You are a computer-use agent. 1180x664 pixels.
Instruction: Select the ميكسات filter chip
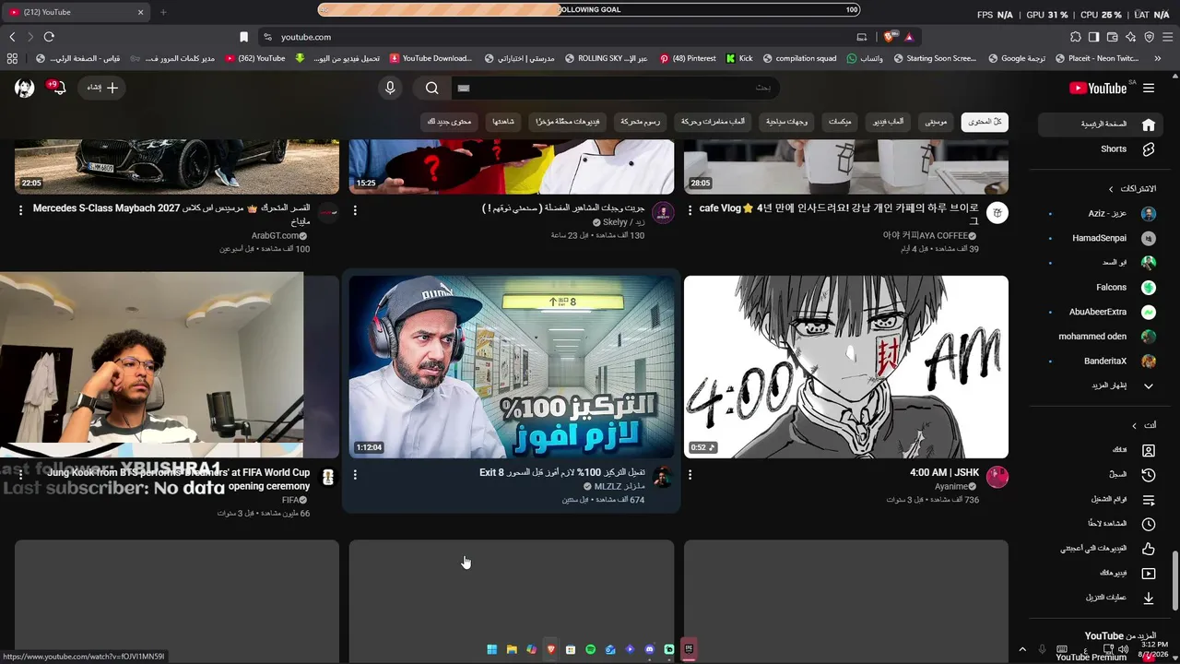pos(840,122)
